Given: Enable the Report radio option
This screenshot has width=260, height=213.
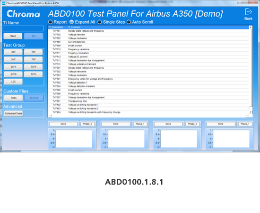Looking at the screenshot, I should [x=50, y=22].
